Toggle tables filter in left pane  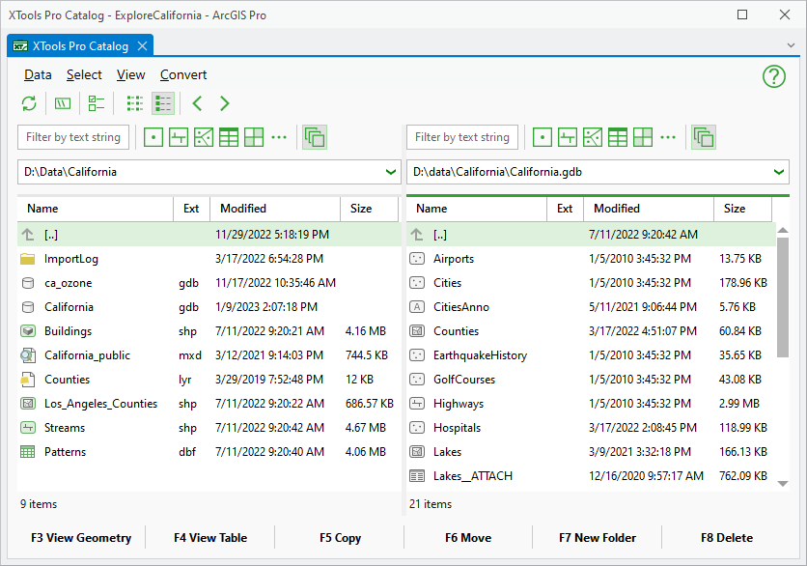229,137
